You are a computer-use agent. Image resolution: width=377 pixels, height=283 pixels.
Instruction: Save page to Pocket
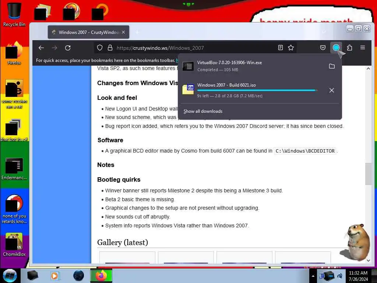pyautogui.click(x=323, y=48)
